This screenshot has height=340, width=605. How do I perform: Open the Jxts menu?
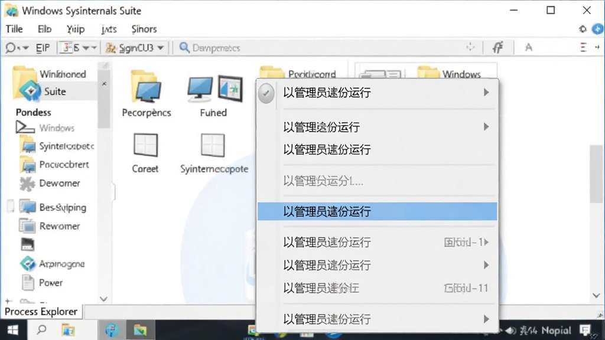(109, 30)
